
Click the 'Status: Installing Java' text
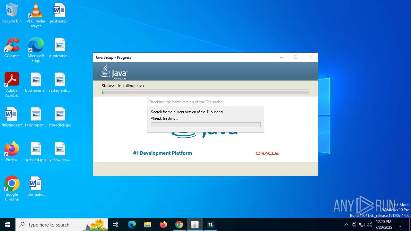tap(123, 86)
